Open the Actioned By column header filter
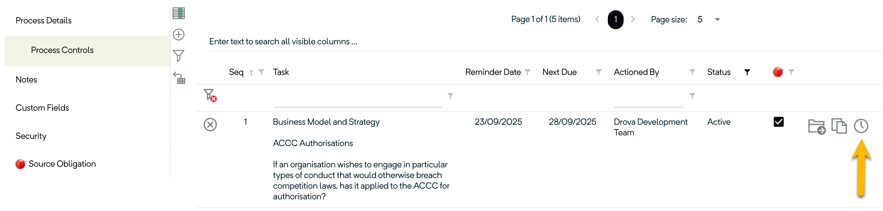883x211 pixels. point(692,72)
